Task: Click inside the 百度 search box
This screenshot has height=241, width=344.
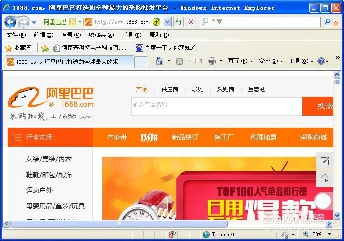Action: [261, 22]
